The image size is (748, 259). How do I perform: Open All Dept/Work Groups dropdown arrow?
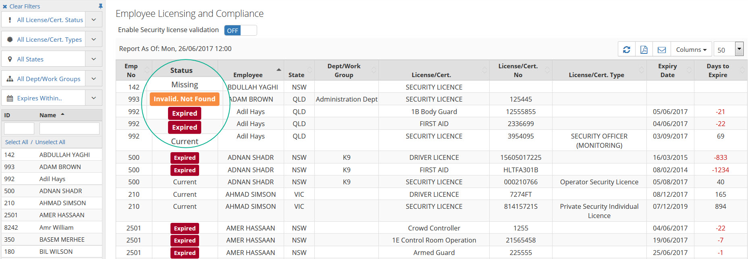(x=93, y=79)
